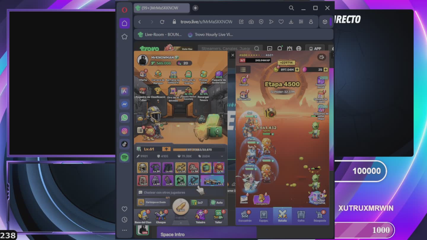The width and height of the screenshot is (427, 240).
Task: Open hamburger menu in the battle game
Action: [243, 70]
